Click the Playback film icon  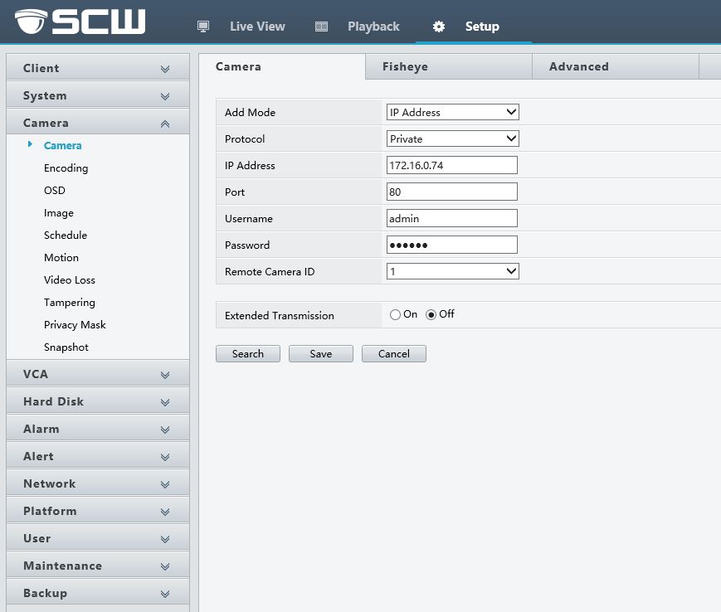tap(322, 27)
